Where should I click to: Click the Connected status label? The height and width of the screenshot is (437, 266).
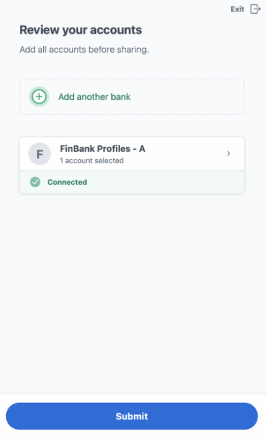pyautogui.click(x=67, y=182)
